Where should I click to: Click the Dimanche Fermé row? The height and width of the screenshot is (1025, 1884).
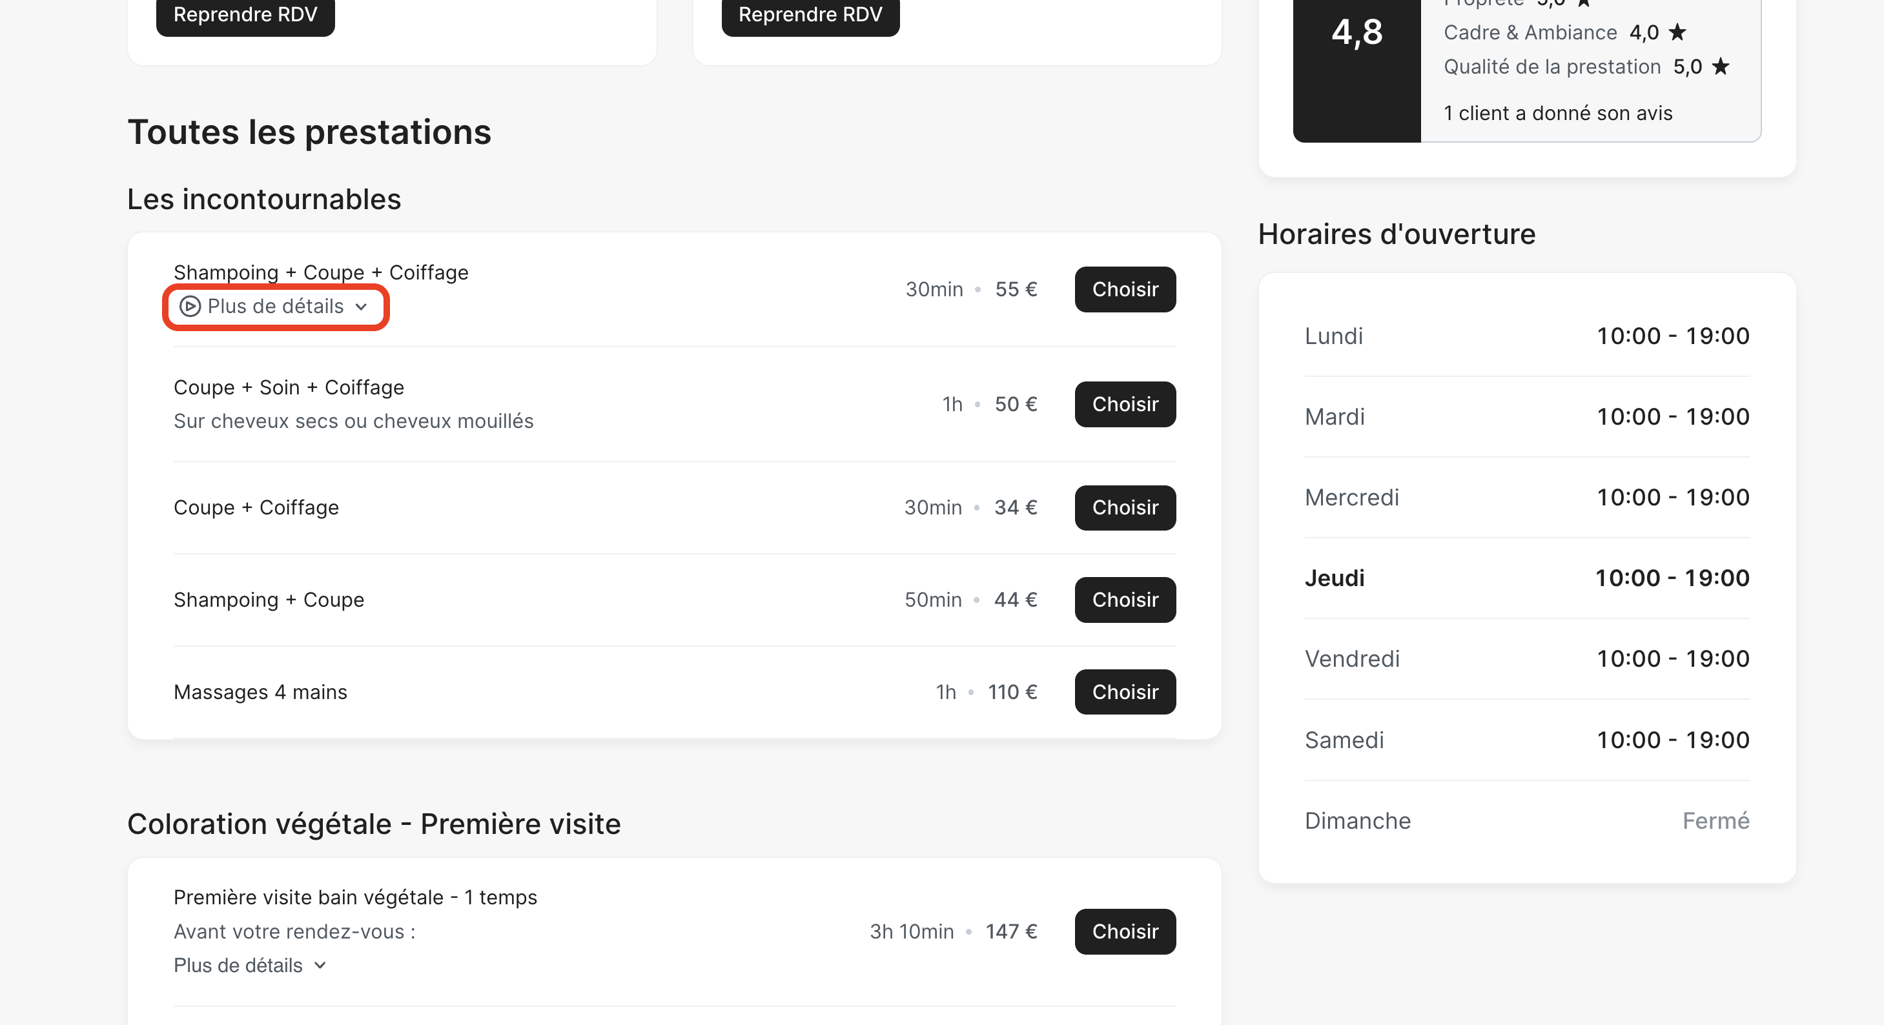pos(1526,820)
